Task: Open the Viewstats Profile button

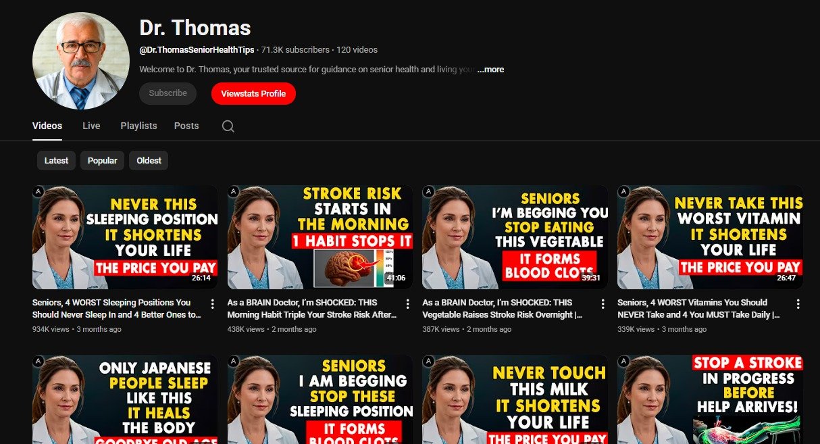Action: [x=253, y=93]
